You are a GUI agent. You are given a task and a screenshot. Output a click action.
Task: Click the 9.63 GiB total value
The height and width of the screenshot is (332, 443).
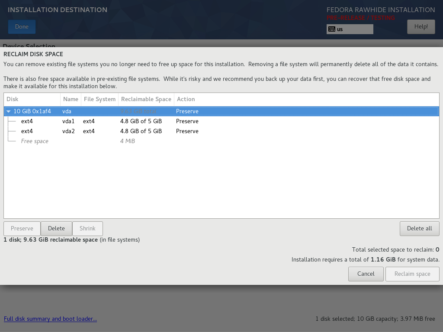pos(138,112)
